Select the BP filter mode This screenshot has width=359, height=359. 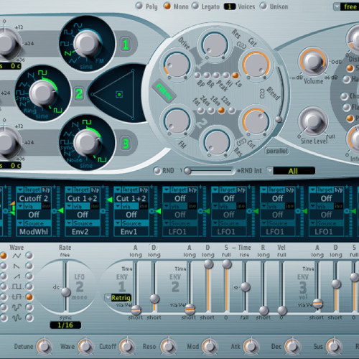pos(197,75)
